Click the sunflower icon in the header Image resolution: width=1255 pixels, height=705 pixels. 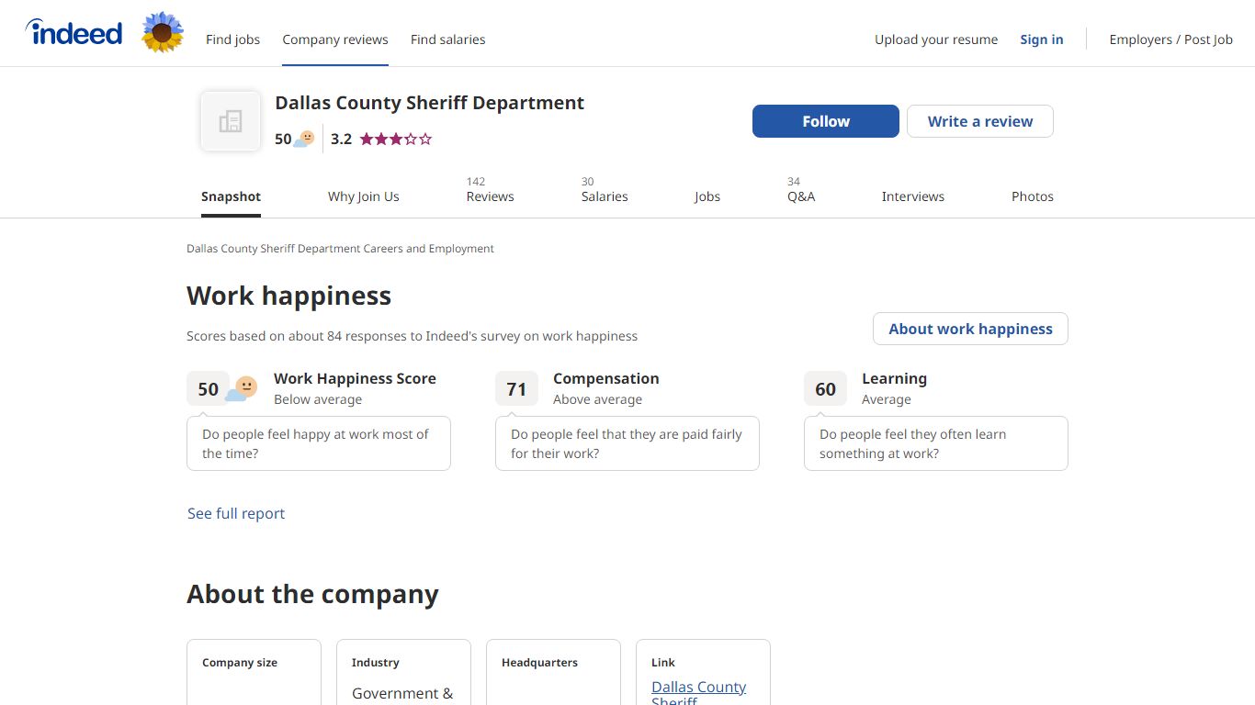click(x=163, y=33)
